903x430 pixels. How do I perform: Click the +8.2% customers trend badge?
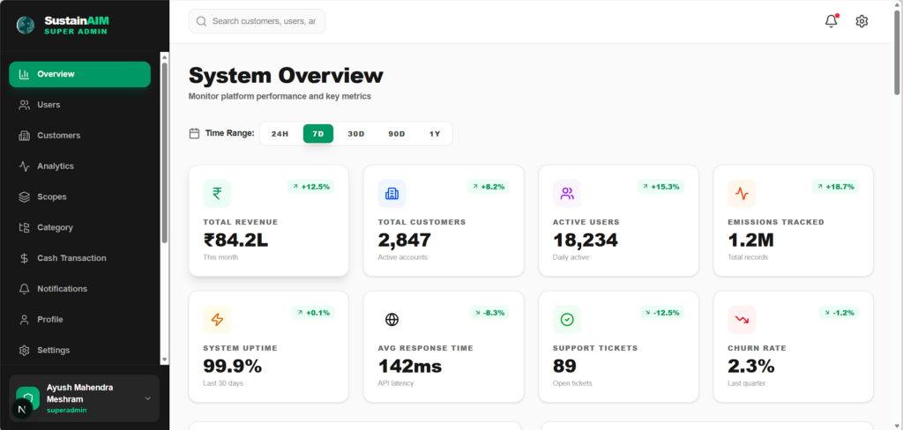[489, 187]
